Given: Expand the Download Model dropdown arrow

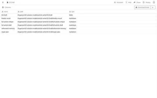Looking at the screenshot, I should [153, 7].
